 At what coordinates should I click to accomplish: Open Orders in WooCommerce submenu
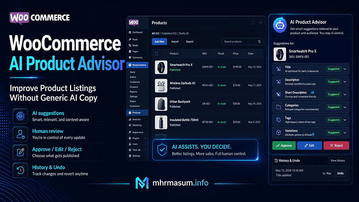coord(133,77)
